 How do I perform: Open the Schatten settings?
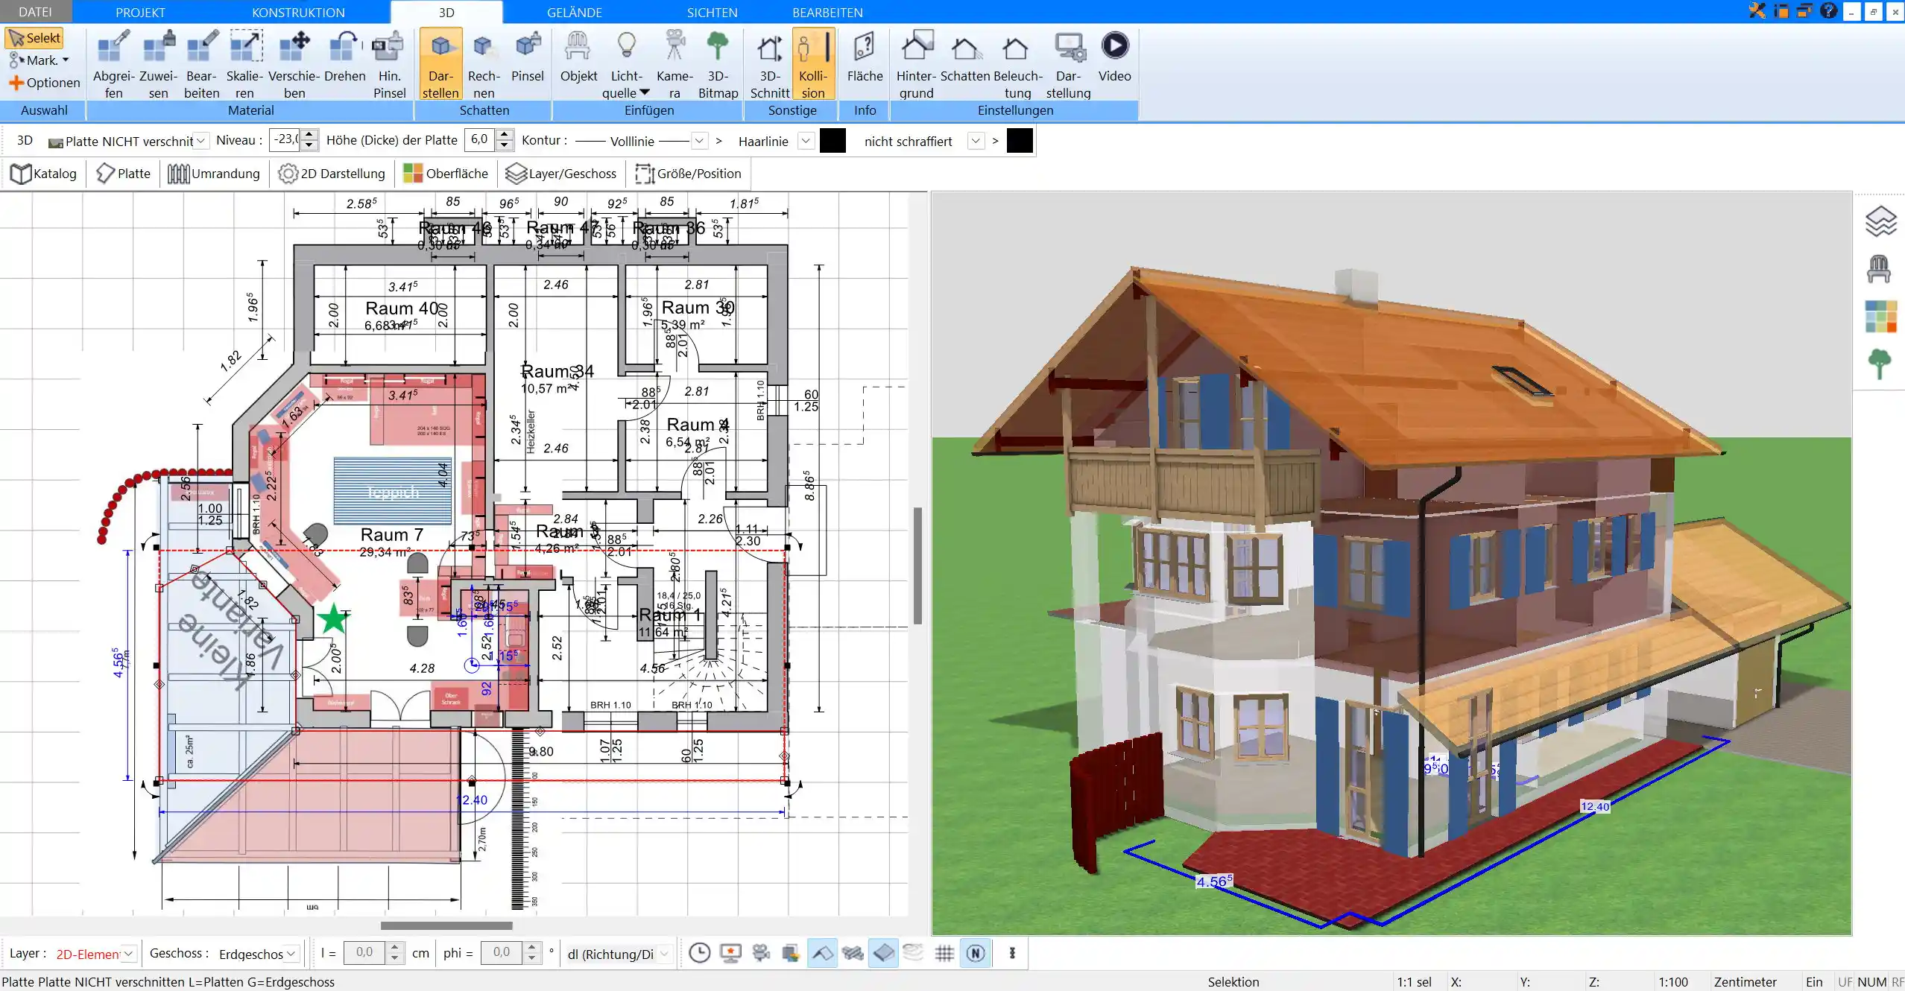964,58
